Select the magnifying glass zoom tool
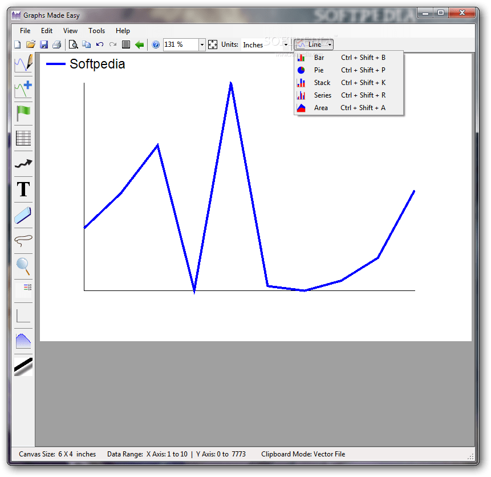 pos(23,266)
